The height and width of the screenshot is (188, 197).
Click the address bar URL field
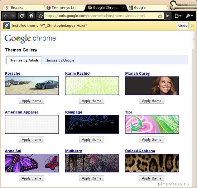coord(101,16)
